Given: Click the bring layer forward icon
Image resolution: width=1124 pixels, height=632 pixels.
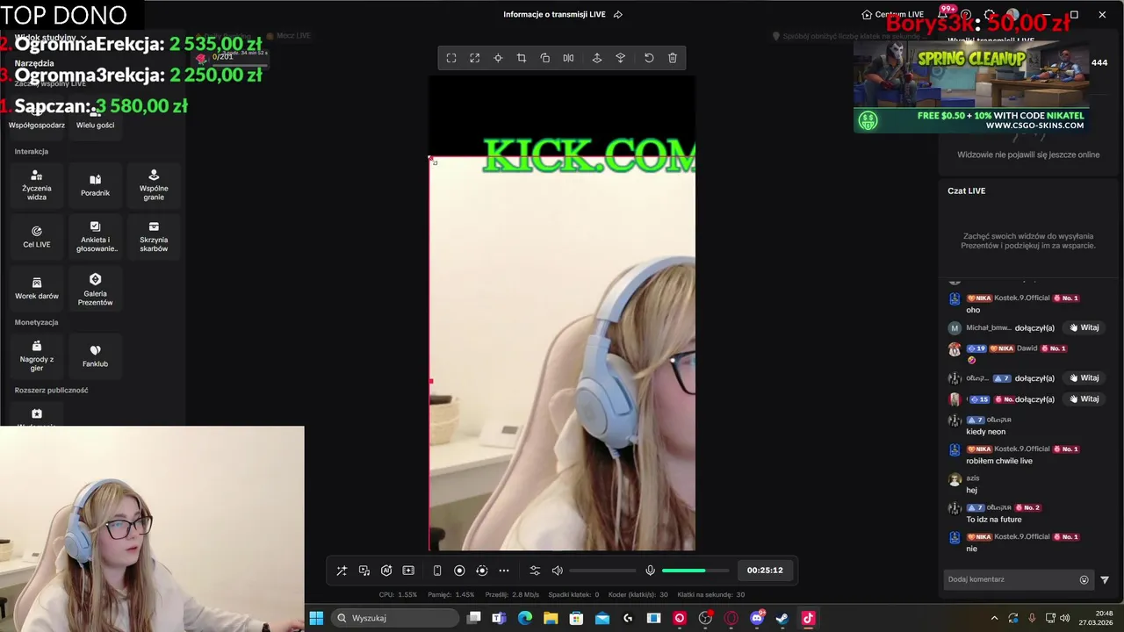Looking at the screenshot, I should click(x=597, y=58).
